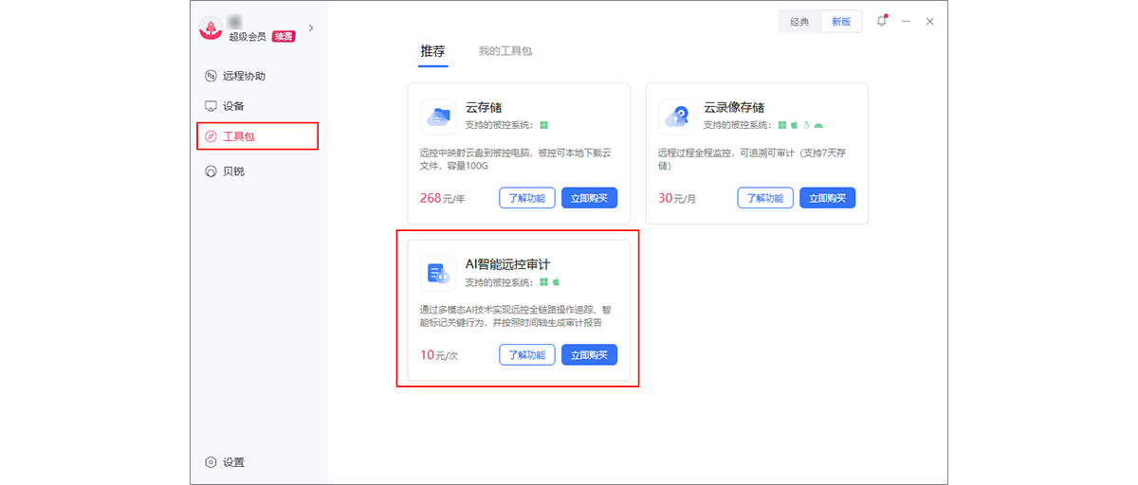Expand the account details chevron
The image size is (1138, 485).
(x=311, y=28)
